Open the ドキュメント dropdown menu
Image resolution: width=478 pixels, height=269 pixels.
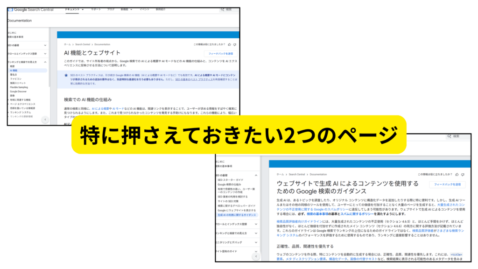click(x=72, y=10)
